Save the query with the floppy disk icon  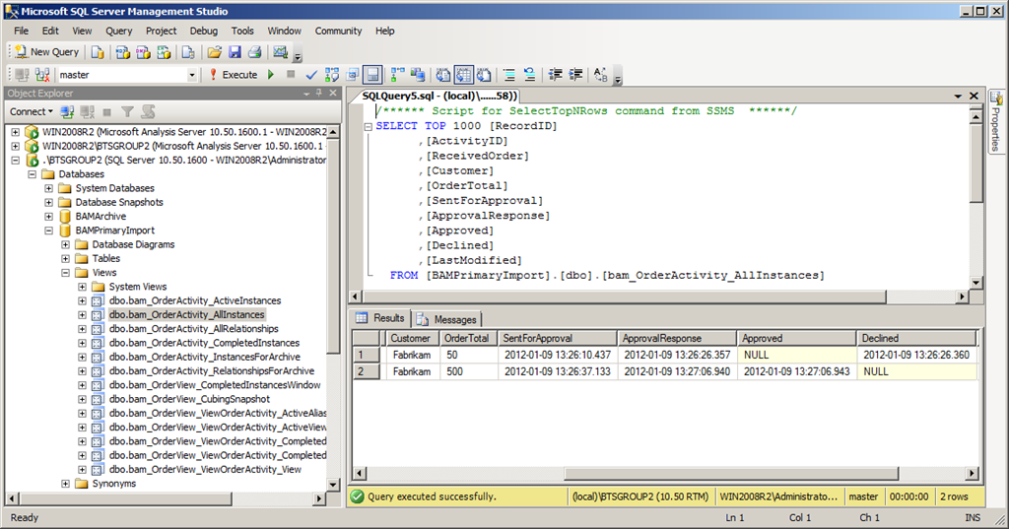(235, 52)
